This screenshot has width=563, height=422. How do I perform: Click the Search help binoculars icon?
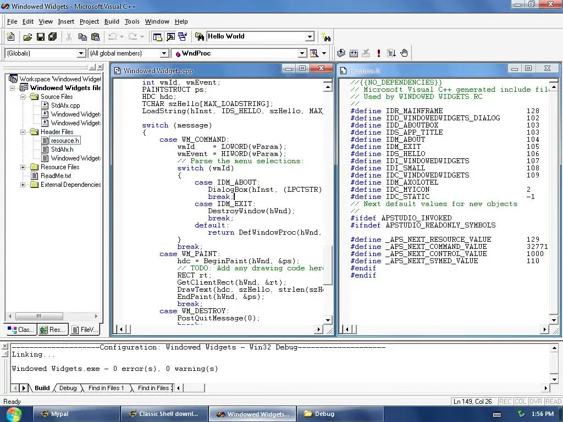[326, 37]
